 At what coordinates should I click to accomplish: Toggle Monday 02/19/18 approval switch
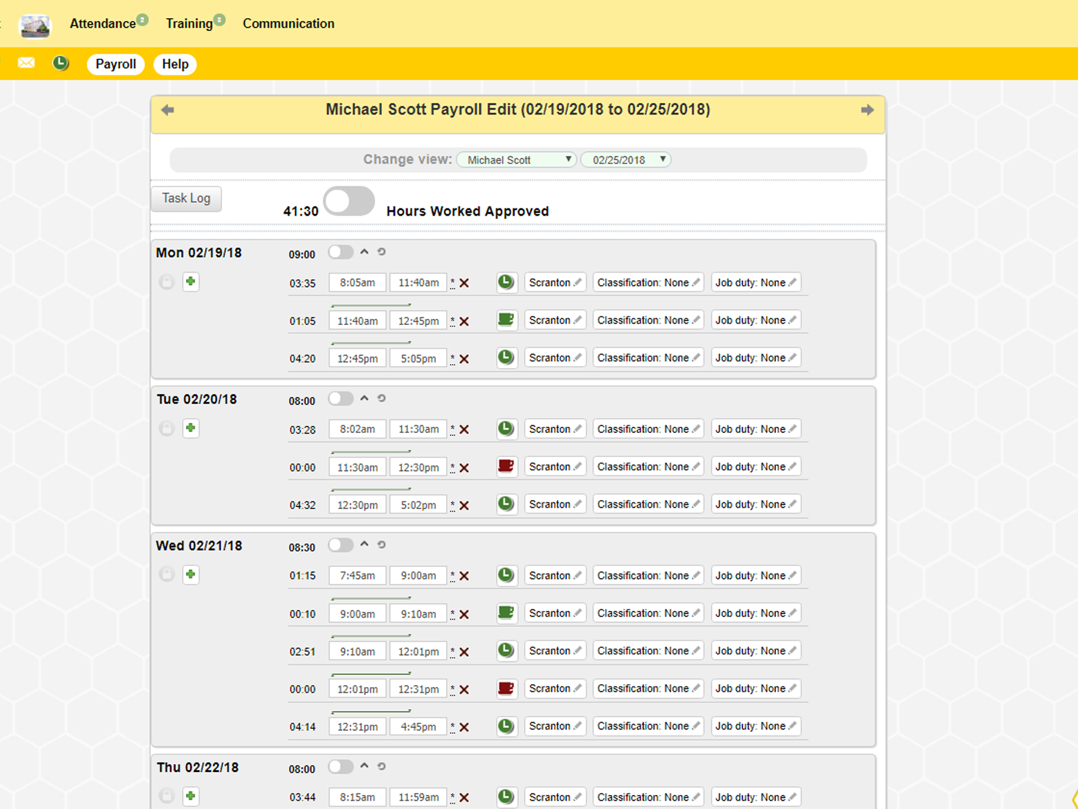click(341, 252)
